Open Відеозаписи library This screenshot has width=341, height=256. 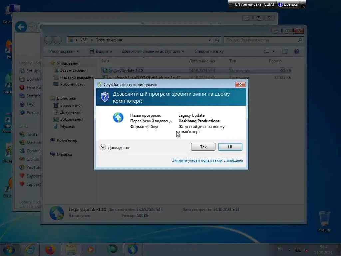tap(71, 105)
